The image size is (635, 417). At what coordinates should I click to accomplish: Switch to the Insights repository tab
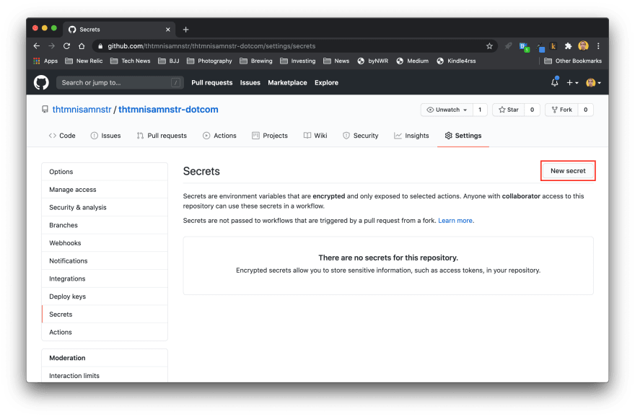pyautogui.click(x=411, y=136)
